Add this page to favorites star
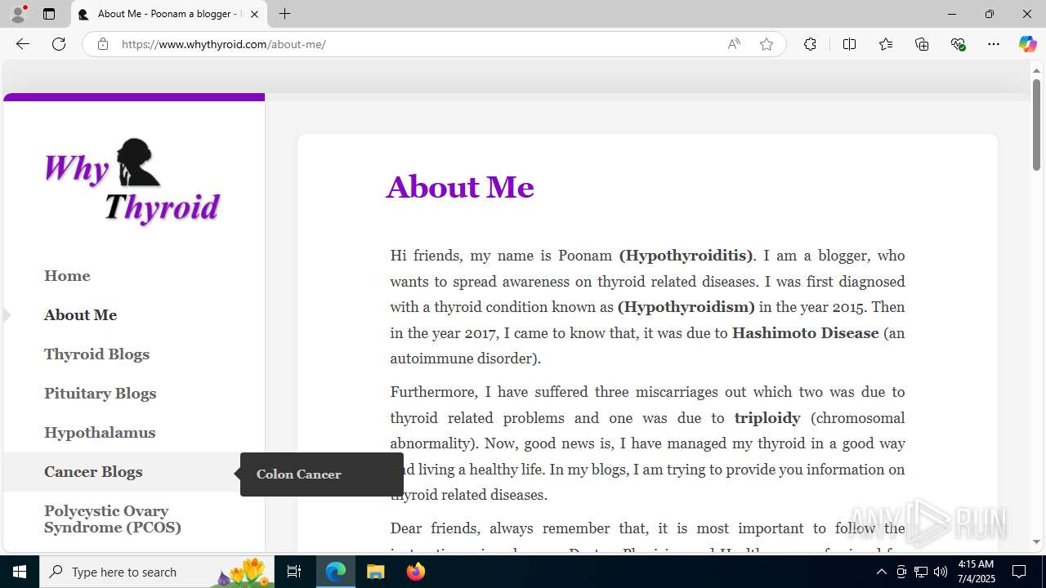 [767, 44]
